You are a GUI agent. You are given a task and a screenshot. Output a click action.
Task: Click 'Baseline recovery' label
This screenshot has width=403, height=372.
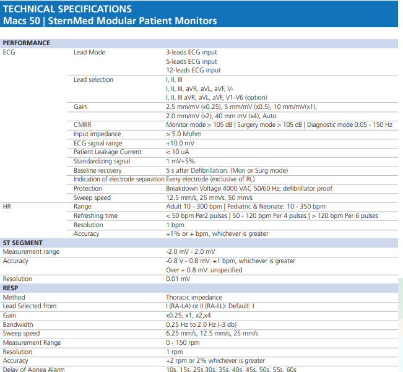[x=98, y=171]
